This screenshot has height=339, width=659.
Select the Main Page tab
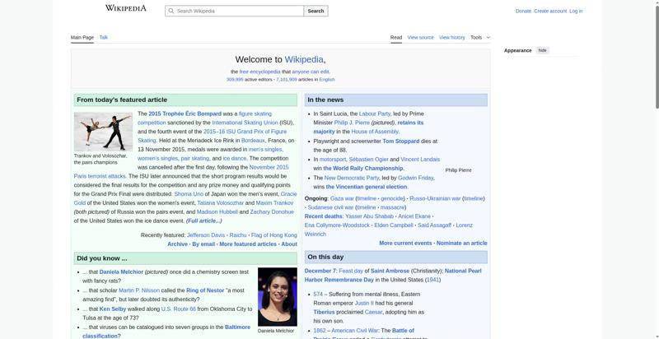82,37
